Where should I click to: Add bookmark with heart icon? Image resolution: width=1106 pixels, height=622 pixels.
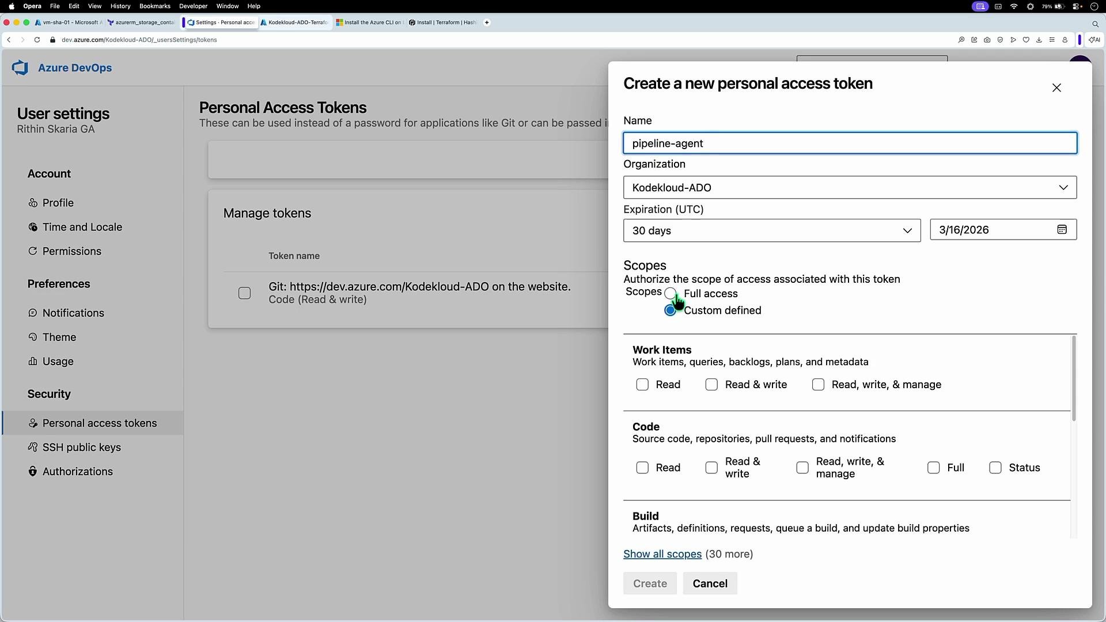(x=1026, y=40)
